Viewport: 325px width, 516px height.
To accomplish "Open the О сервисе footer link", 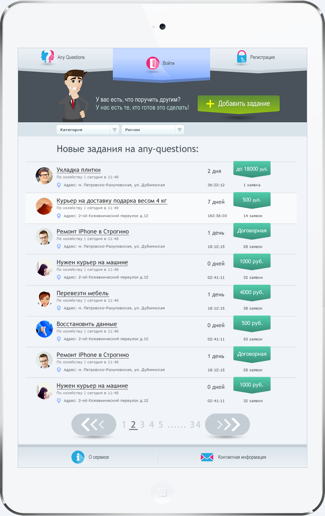I will 99,457.
